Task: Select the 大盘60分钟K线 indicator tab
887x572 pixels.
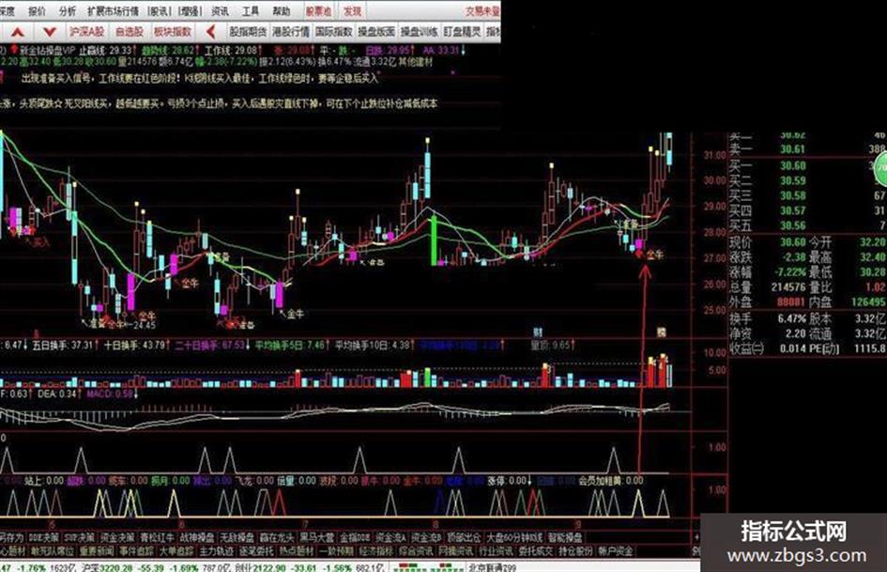Action: click(513, 537)
